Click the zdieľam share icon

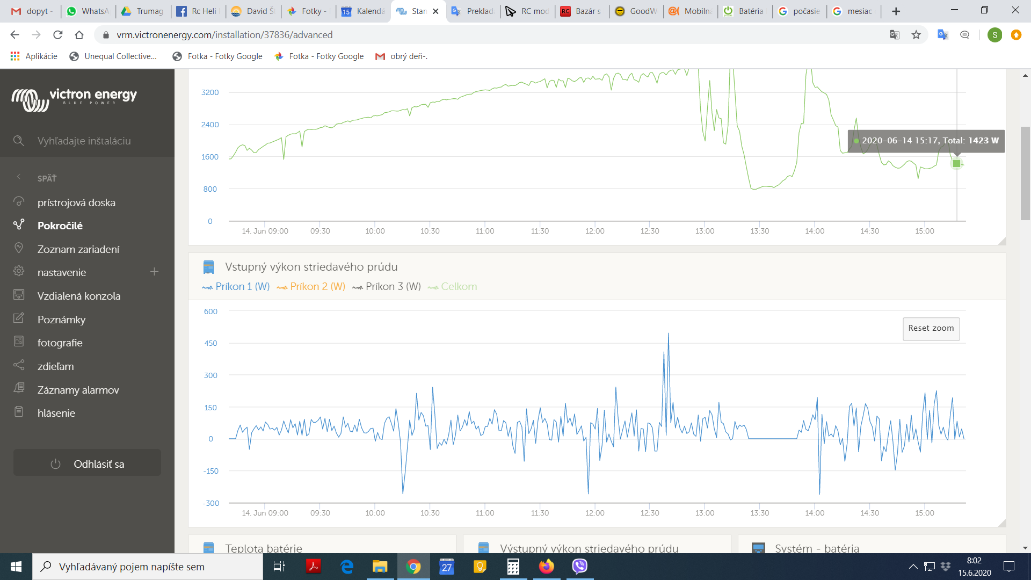tap(19, 365)
